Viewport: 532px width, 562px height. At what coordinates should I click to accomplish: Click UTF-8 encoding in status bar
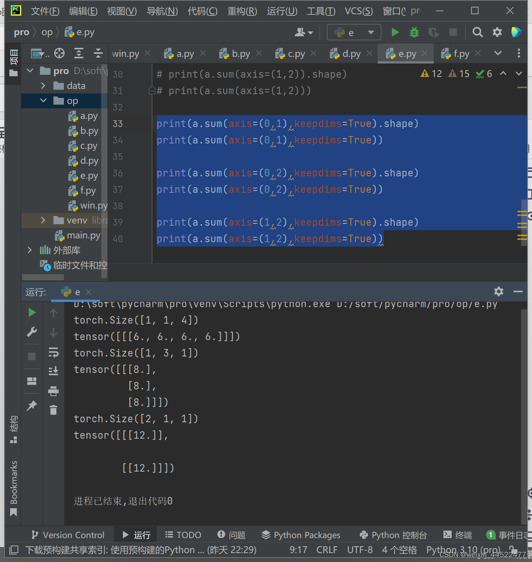point(360,550)
